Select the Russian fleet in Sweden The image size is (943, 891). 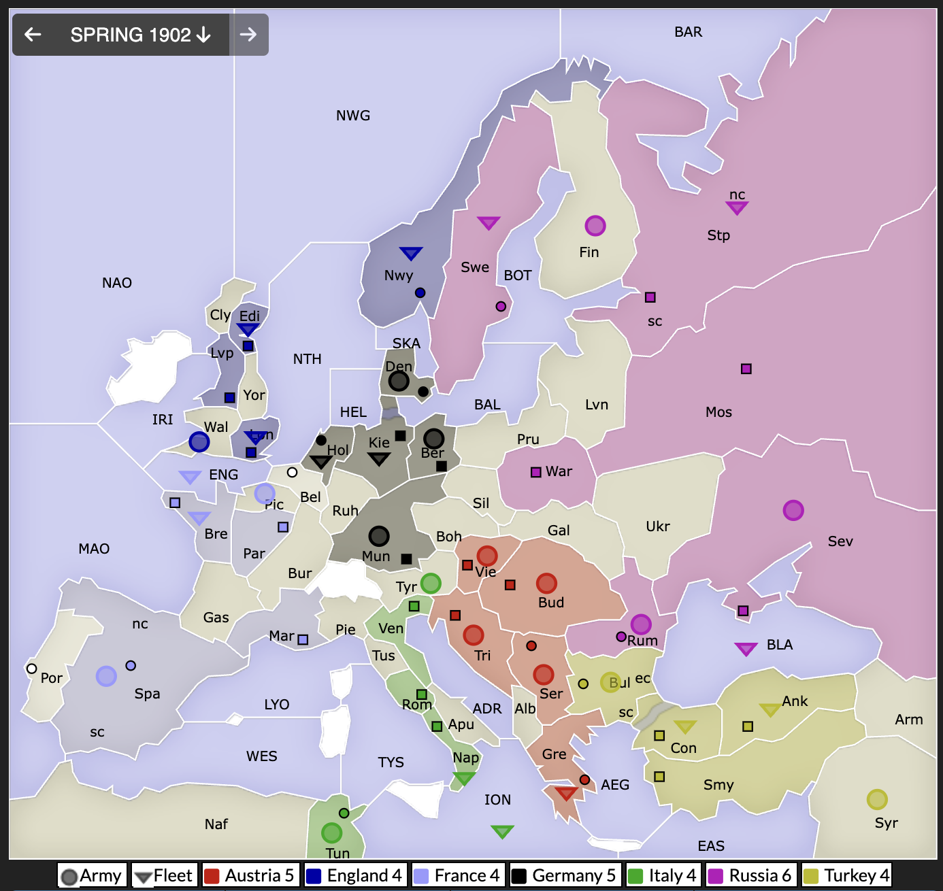(x=489, y=223)
